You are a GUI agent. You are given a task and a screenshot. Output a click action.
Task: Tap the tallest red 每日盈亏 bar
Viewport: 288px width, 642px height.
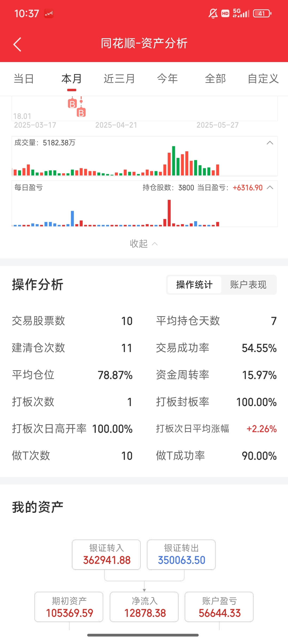point(169,213)
